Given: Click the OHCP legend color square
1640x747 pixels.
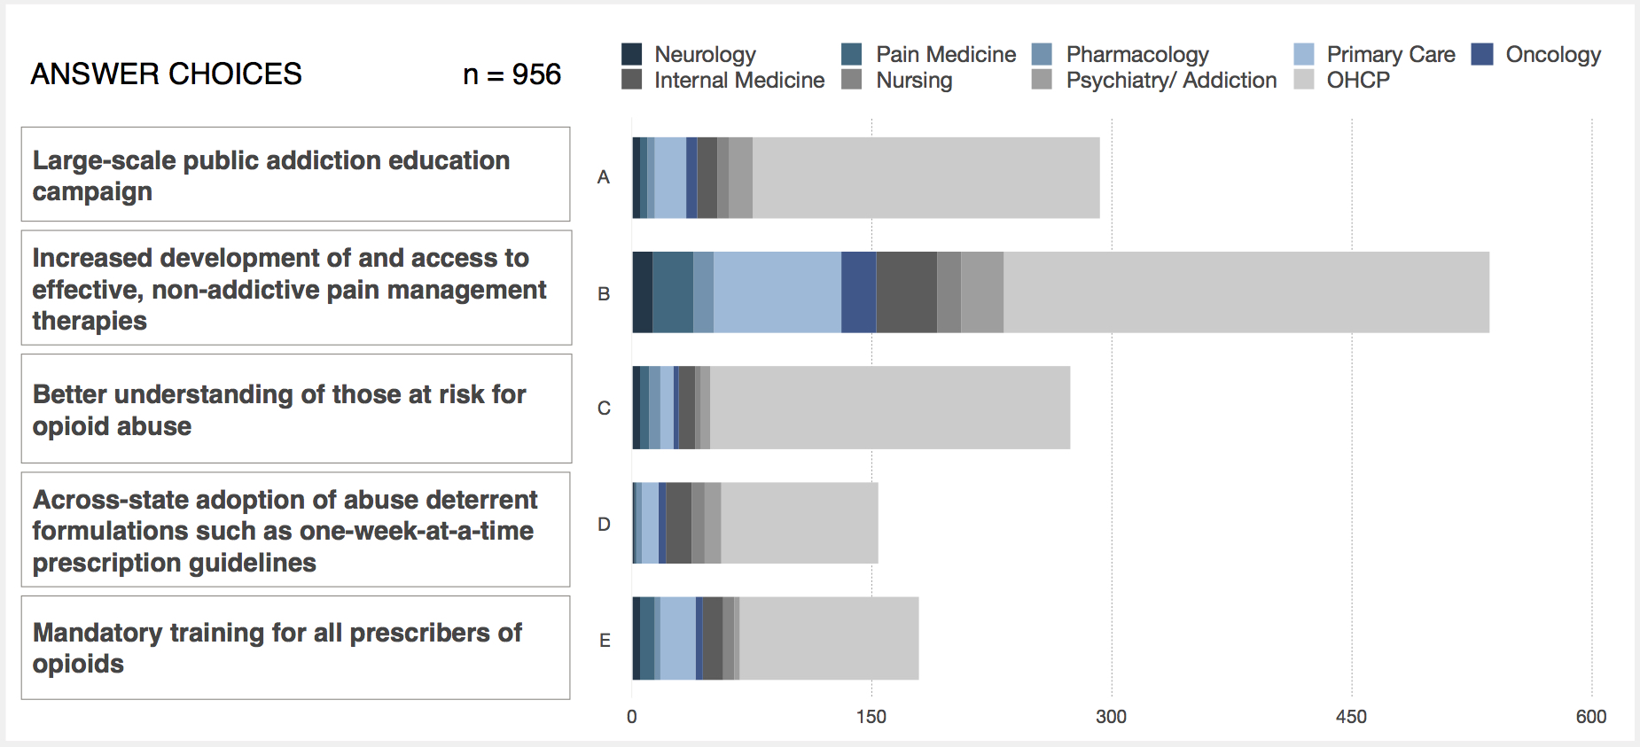Looking at the screenshot, I should coord(1303,80).
